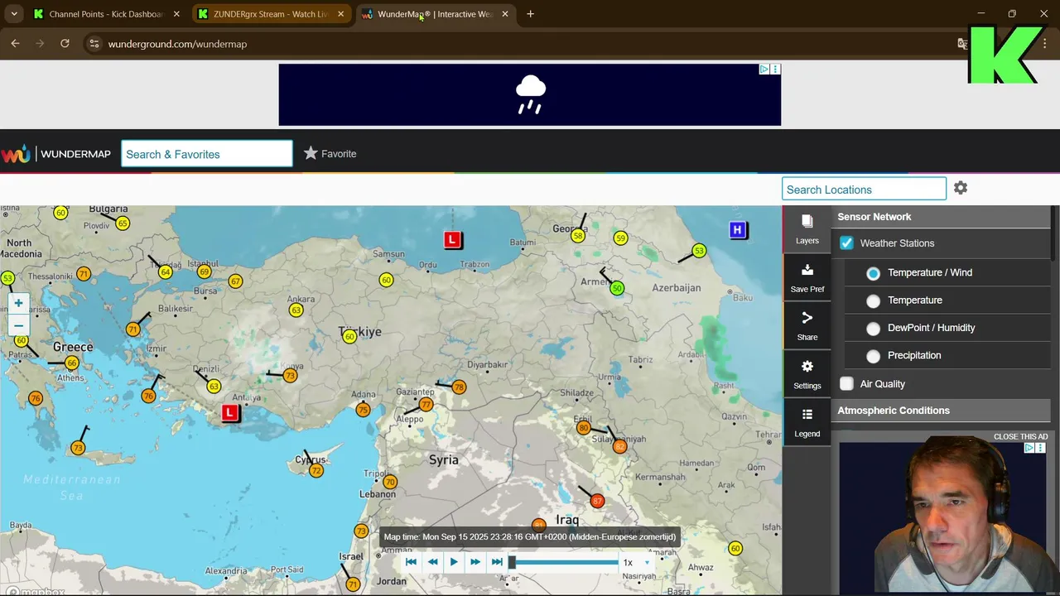Select the 80 station near Erbil
1060x596 pixels.
point(583,427)
